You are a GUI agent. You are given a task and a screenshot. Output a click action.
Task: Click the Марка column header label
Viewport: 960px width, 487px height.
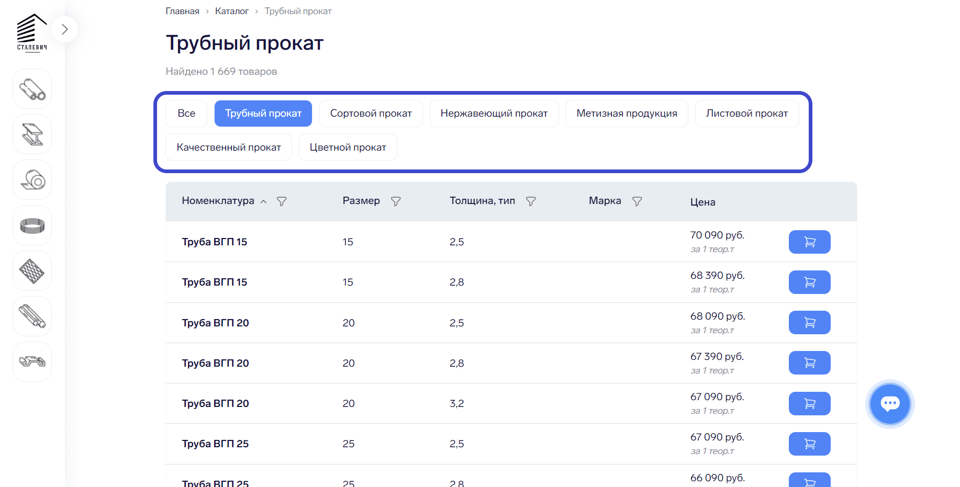click(x=605, y=201)
